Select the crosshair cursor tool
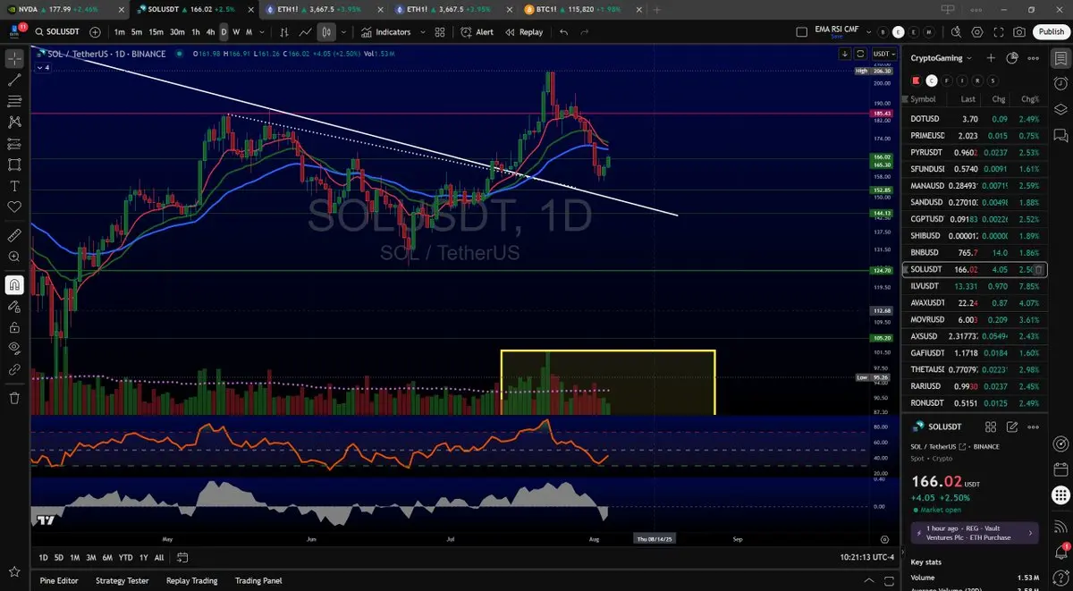The height and width of the screenshot is (591, 1073). pos(14,59)
